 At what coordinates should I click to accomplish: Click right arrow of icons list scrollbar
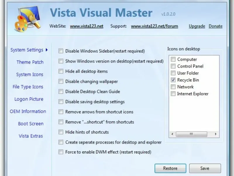216,134
